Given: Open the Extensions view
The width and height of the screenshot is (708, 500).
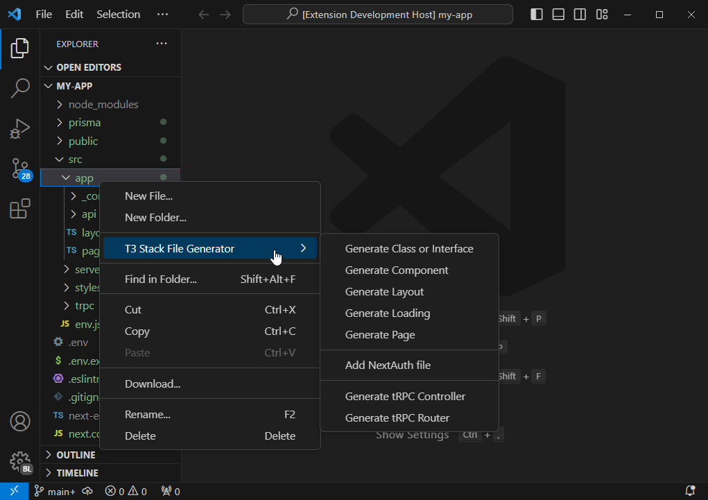Looking at the screenshot, I should coord(20,209).
